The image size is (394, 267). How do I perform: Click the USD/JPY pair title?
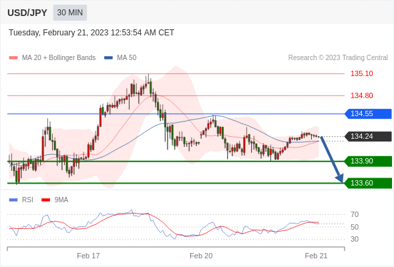click(x=27, y=13)
